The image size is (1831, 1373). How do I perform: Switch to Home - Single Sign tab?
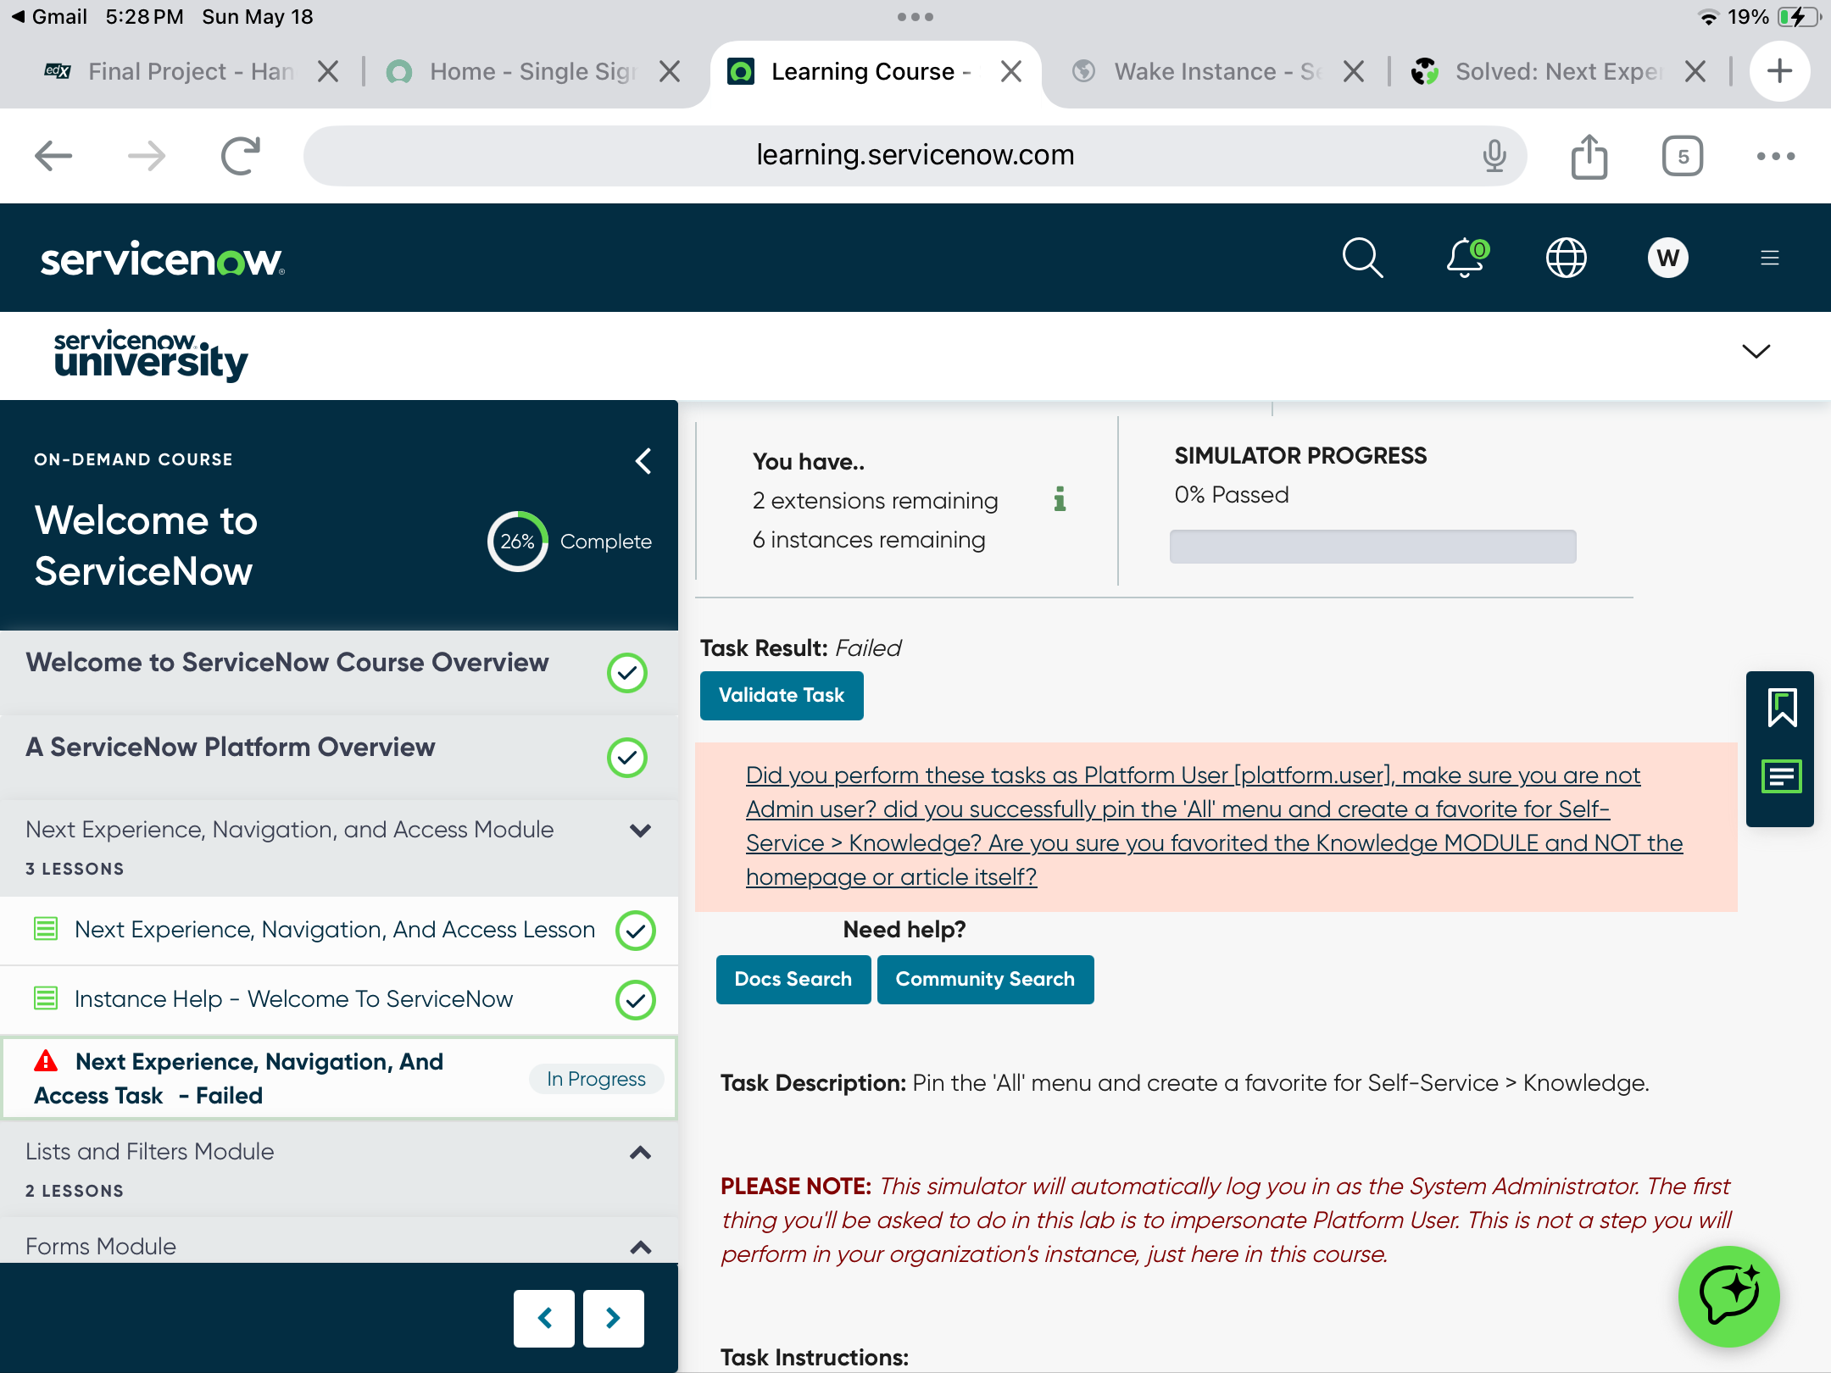[x=511, y=72]
